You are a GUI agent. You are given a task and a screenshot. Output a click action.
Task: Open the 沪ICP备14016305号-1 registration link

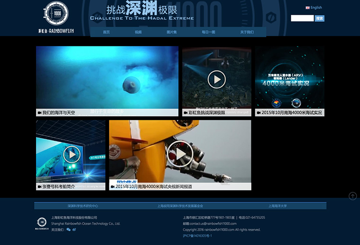[197, 236]
